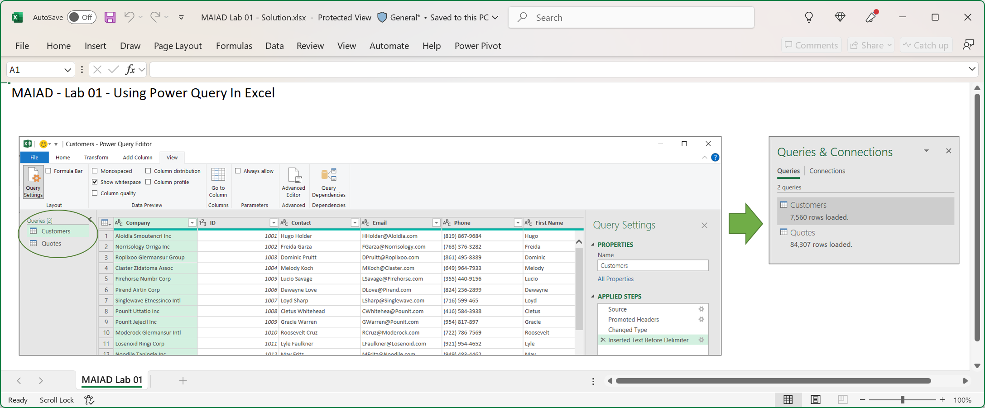Select the Quotes query in the Power Query pane
This screenshot has width=985, height=408.
pos(51,244)
